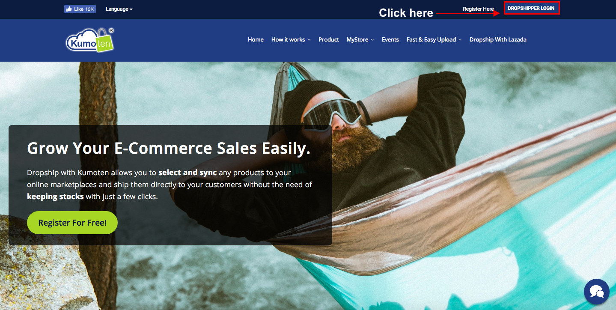Select Events in the navigation bar
616x310 pixels.
[x=390, y=39]
